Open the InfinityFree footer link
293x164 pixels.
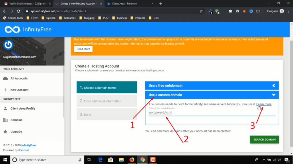tap(29, 145)
